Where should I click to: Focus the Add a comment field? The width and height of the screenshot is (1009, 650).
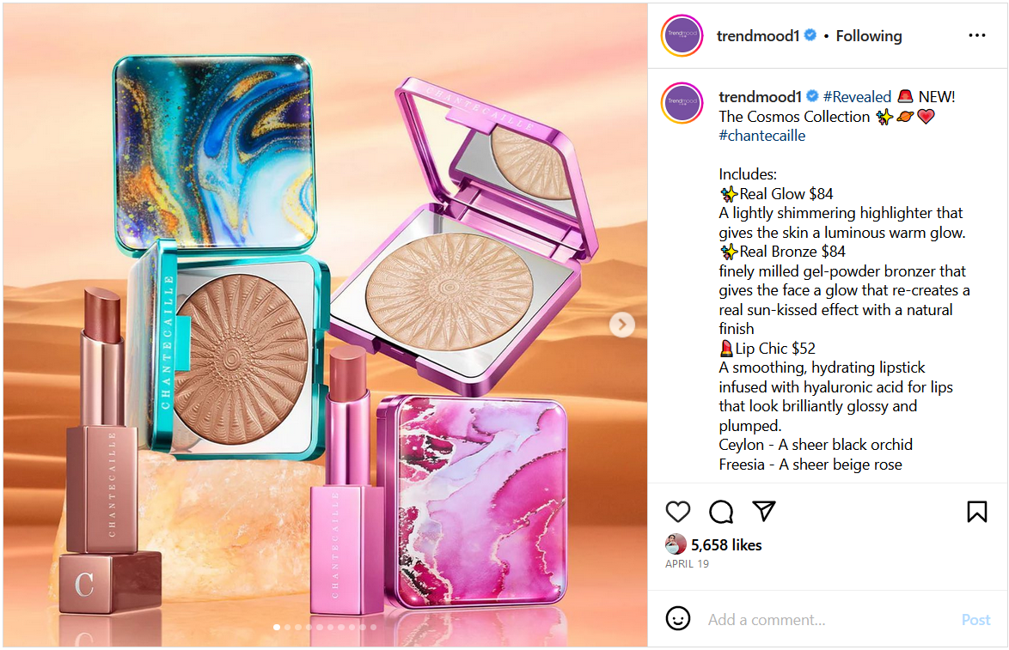click(829, 620)
